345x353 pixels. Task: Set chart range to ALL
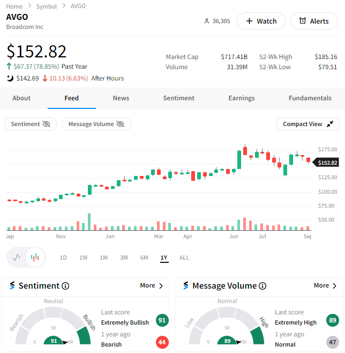click(x=184, y=258)
